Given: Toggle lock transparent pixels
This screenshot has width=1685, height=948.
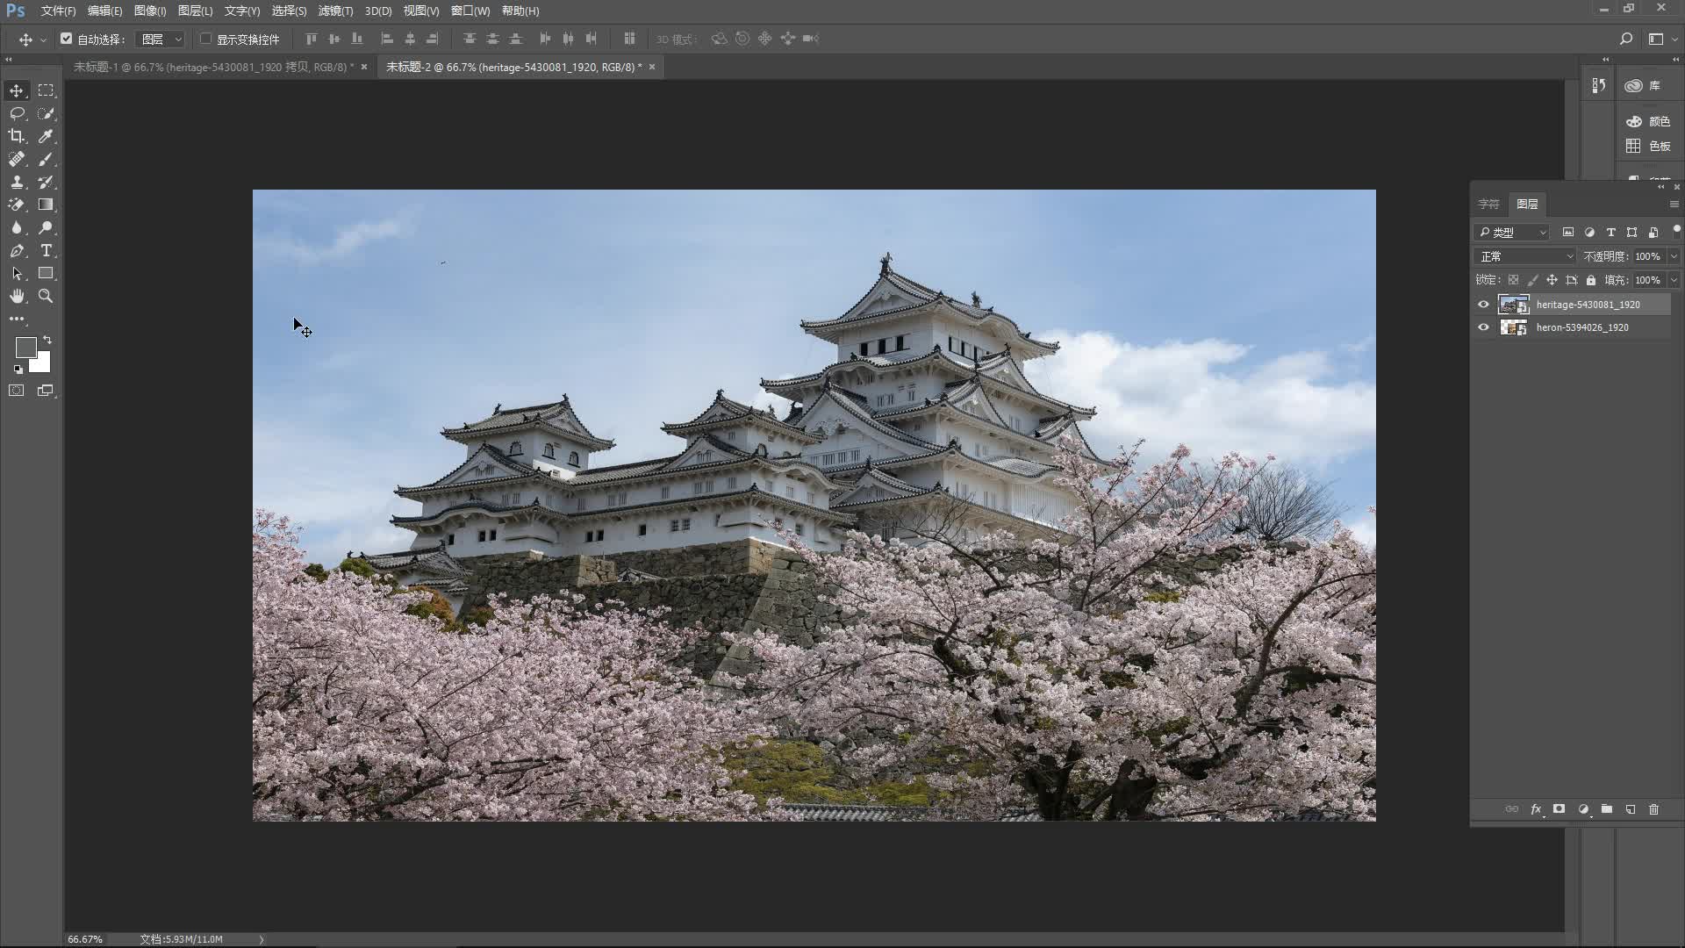Looking at the screenshot, I should pos(1513,280).
